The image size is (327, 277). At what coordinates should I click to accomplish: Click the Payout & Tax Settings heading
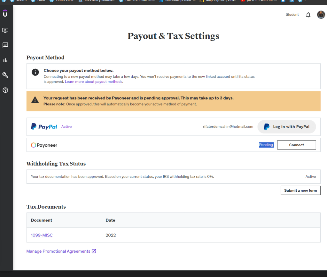(173, 36)
